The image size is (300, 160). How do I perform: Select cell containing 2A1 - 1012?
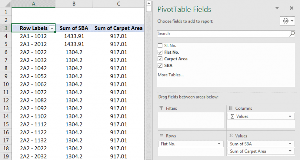(33, 36)
